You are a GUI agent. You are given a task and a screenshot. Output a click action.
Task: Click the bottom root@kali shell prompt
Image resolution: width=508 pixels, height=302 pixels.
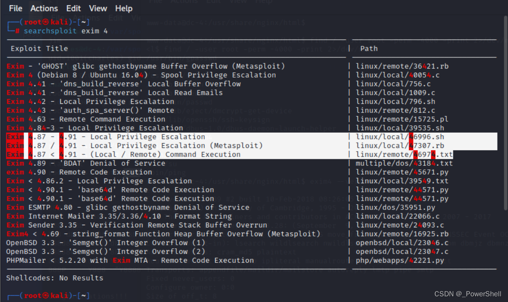[x=48, y=295]
